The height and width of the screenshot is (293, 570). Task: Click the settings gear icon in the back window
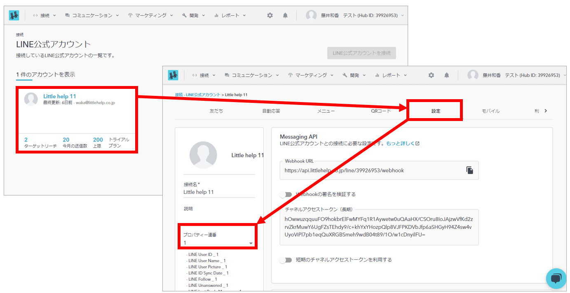270,15
